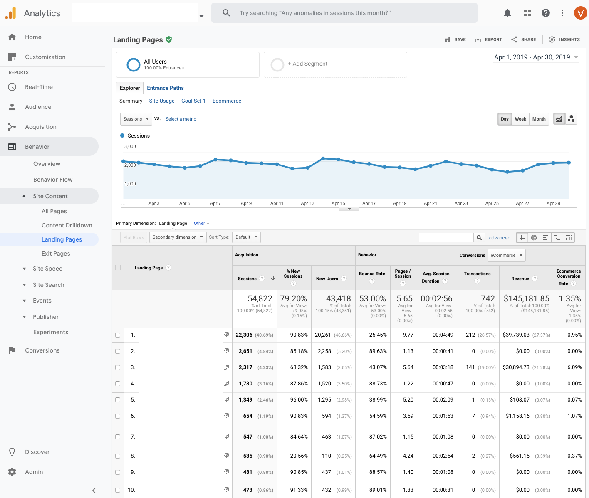589x498 pixels.
Task: Click the Export button
Action: coord(488,39)
